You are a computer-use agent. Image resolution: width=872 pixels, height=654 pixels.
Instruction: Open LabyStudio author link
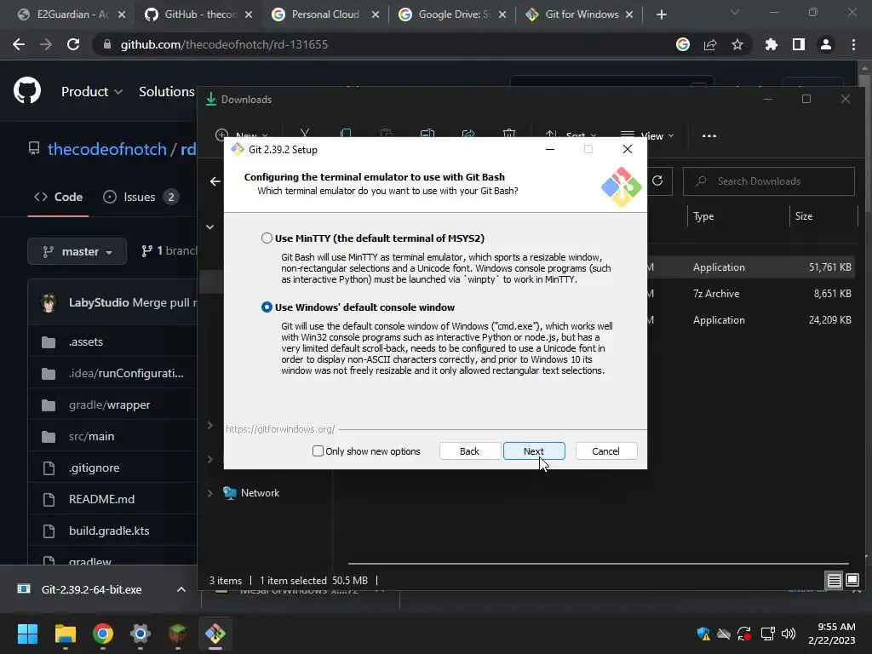[99, 302]
